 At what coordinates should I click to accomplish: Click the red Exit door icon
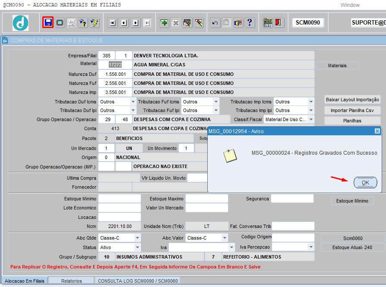point(278,23)
